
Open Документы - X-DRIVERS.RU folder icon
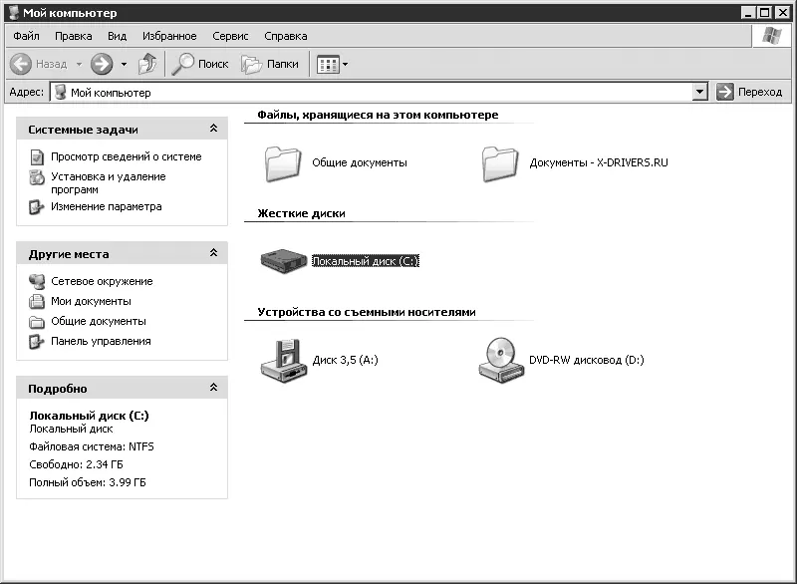(x=501, y=162)
